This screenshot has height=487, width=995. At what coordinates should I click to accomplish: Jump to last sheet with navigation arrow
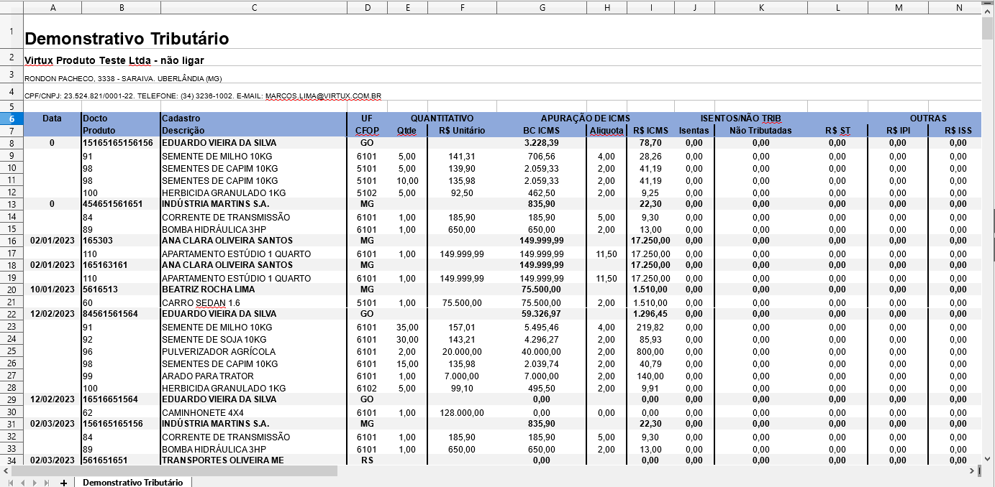point(47,483)
